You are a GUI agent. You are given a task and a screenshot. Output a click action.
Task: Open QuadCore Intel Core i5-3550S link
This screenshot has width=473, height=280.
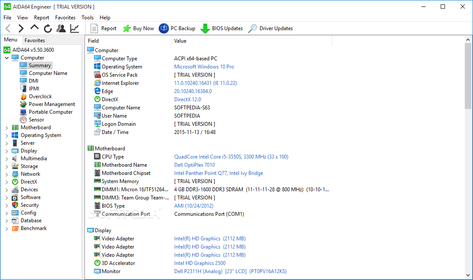click(x=231, y=157)
